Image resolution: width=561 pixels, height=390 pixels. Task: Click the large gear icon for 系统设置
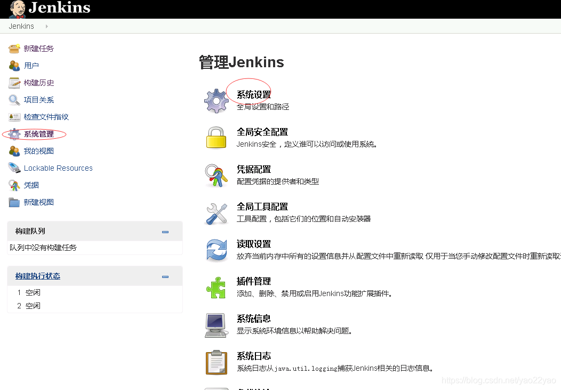[217, 101]
